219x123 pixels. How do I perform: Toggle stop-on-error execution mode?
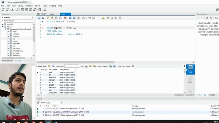(x=65, y=18)
